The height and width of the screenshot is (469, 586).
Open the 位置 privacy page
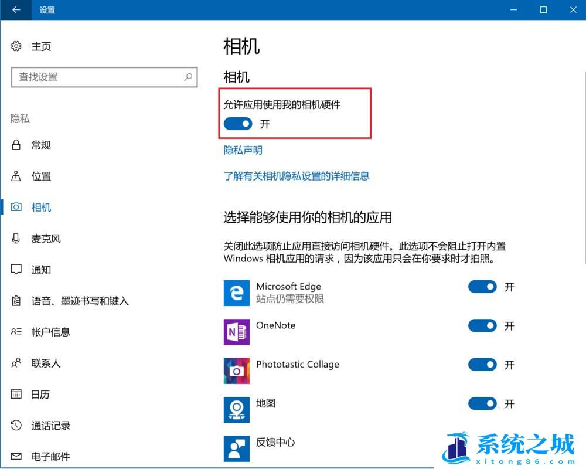[41, 176]
